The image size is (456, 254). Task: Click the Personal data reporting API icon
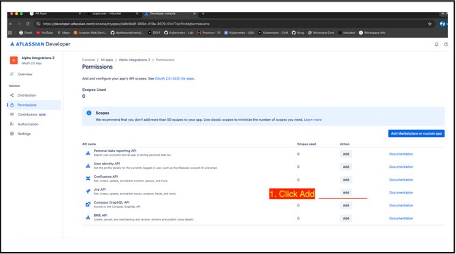[x=88, y=153]
